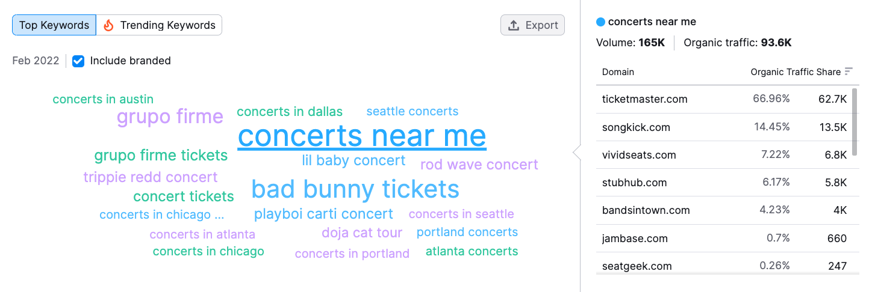Open the Trending Keywords tab
Viewport: 872px width, 292px height.
[160, 25]
